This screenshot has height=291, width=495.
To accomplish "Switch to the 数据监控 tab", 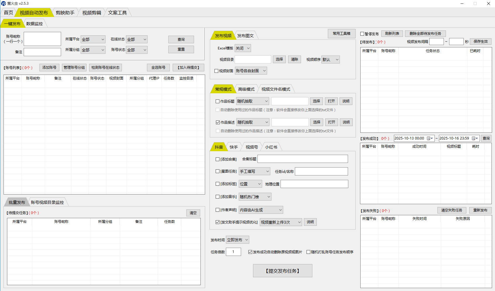I will pyautogui.click(x=34, y=24).
